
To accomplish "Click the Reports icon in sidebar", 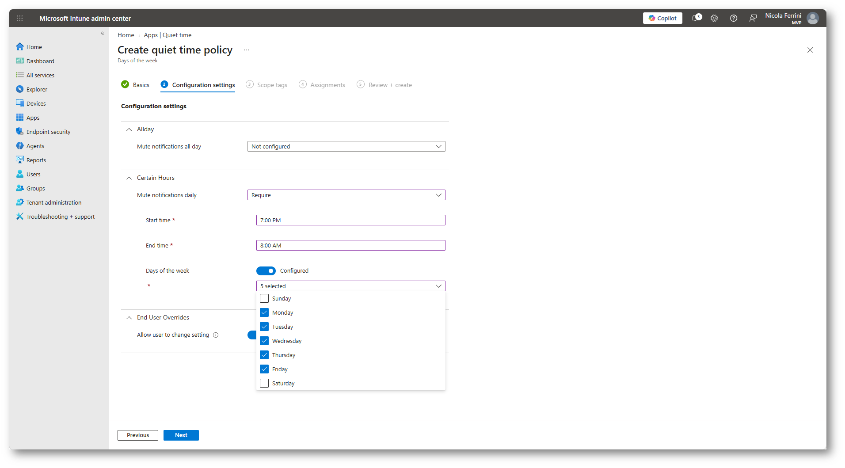I will point(20,160).
